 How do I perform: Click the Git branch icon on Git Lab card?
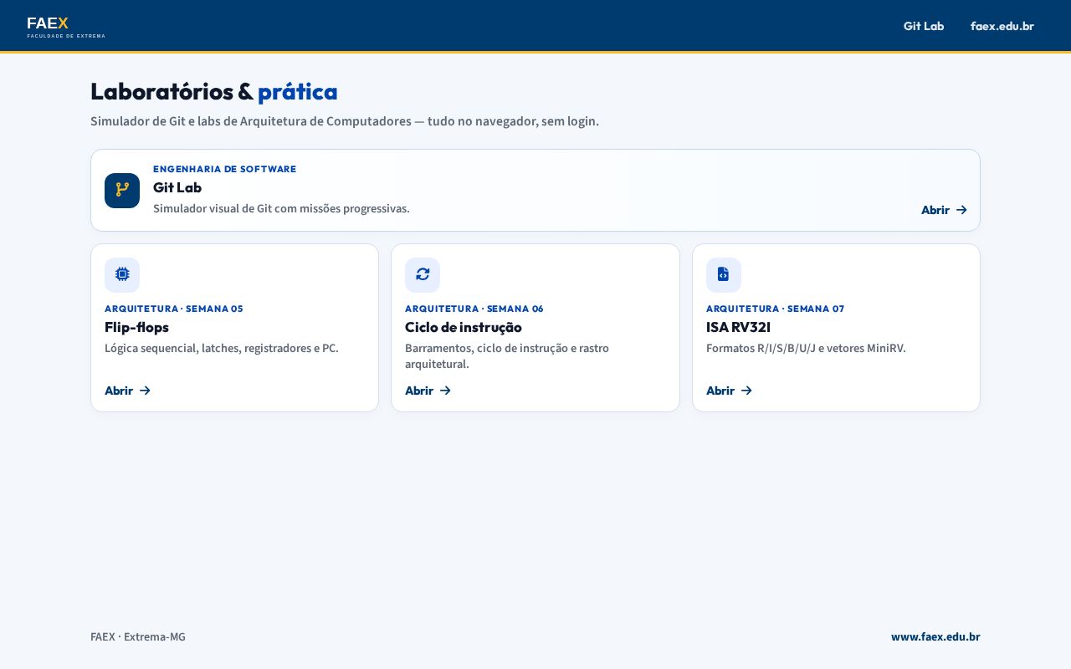tap(122, 191)
